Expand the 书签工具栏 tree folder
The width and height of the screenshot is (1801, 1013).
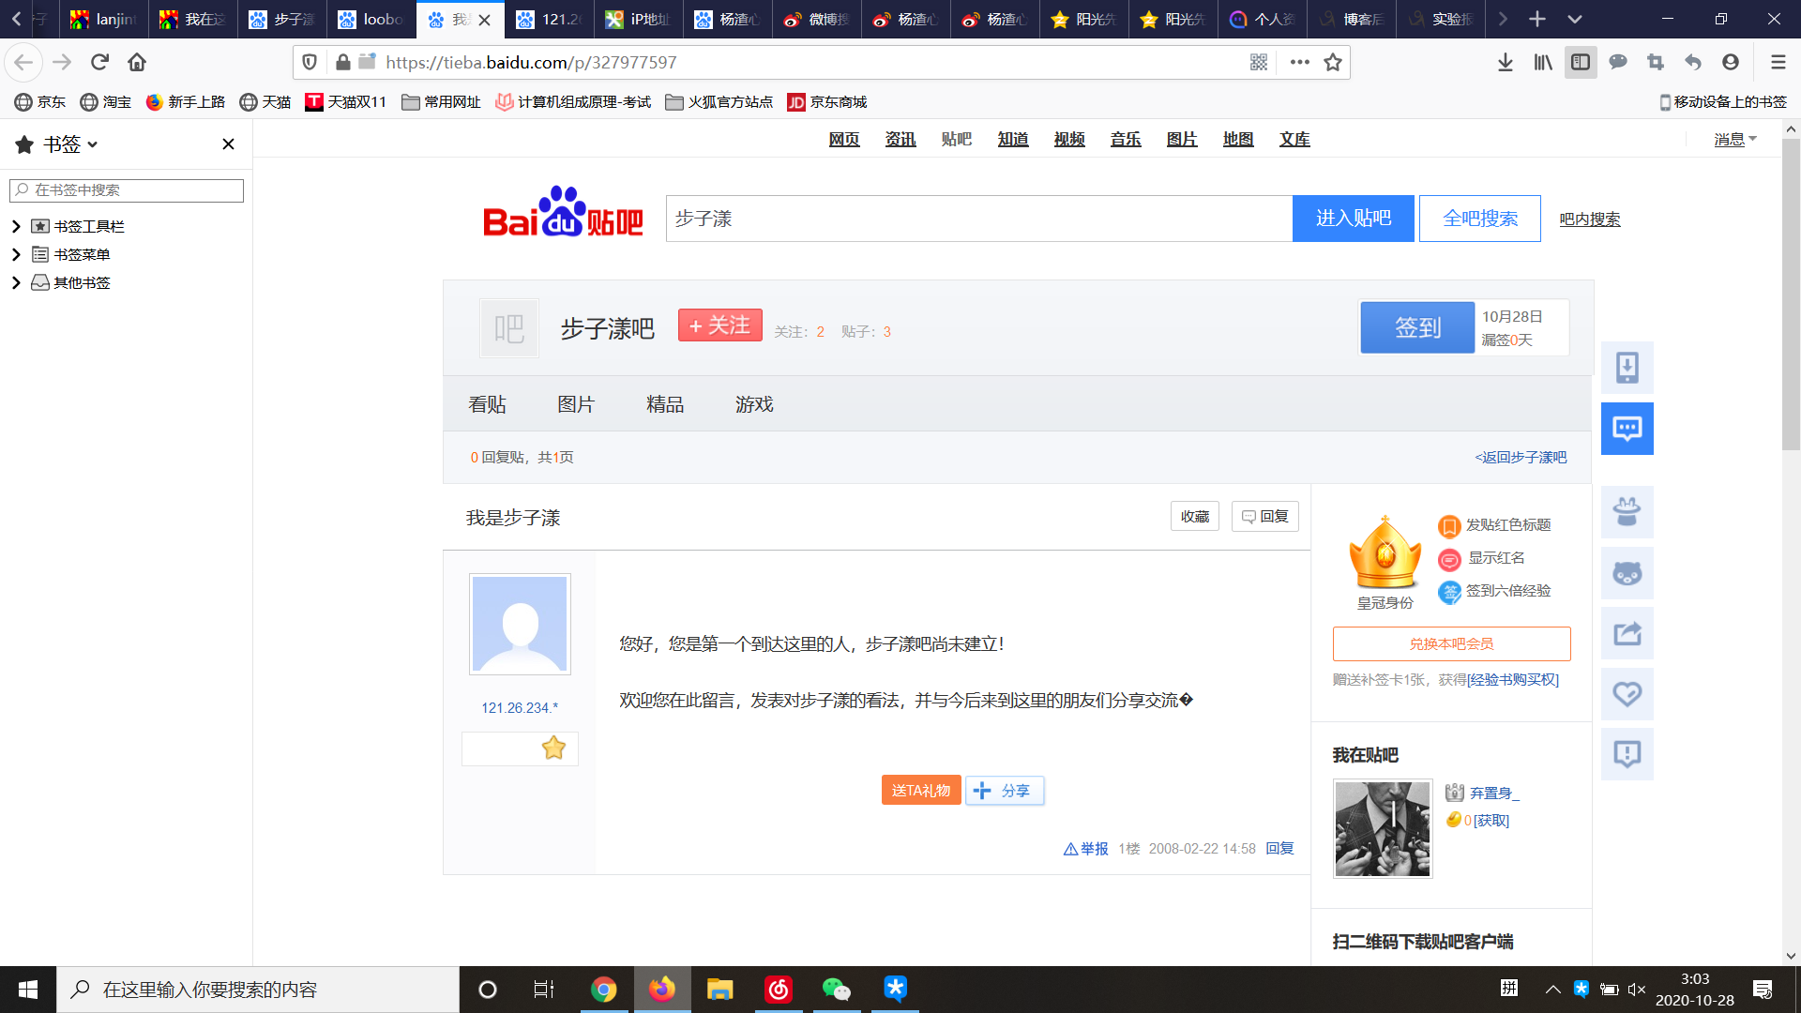coord(16,226)
